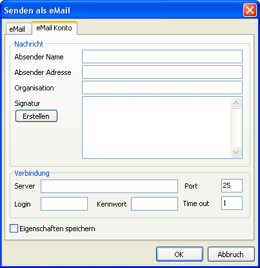Image resolution: width=260 pixels, height=268 pixels.
Task: Click the Time out field
Action: click(x=232, y=203)
